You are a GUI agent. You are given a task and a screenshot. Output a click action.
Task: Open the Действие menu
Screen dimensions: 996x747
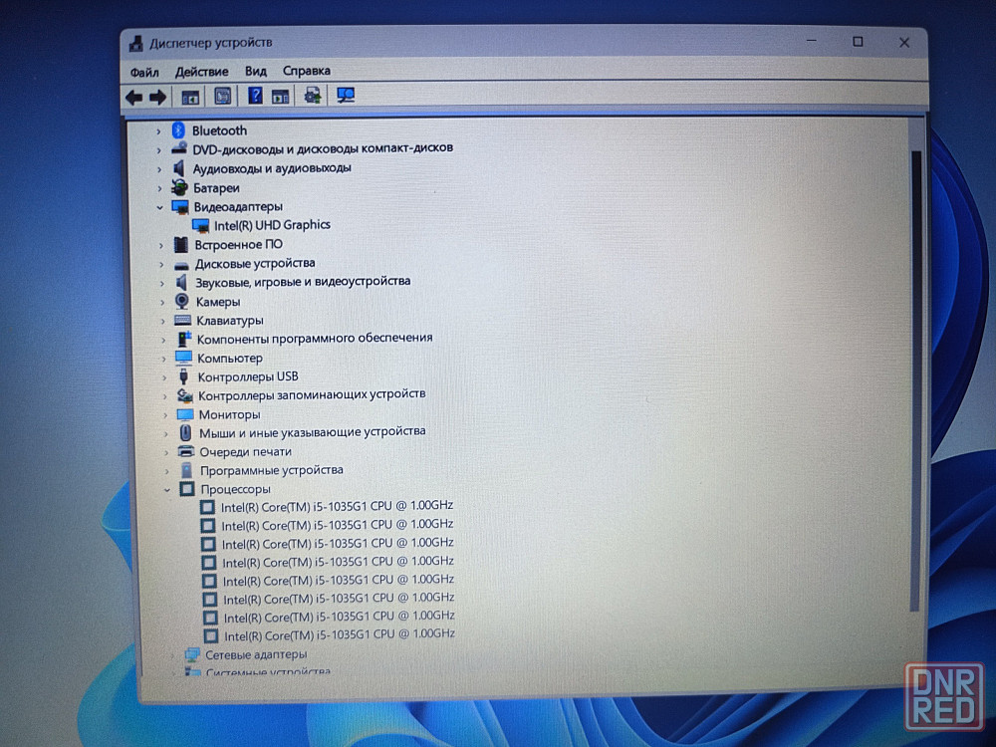201,71
